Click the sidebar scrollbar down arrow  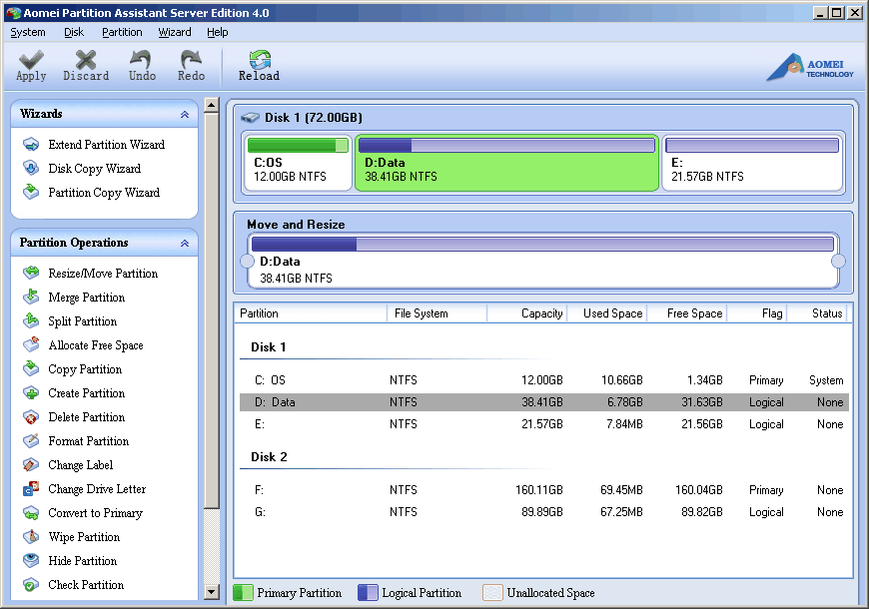point(211,592)
